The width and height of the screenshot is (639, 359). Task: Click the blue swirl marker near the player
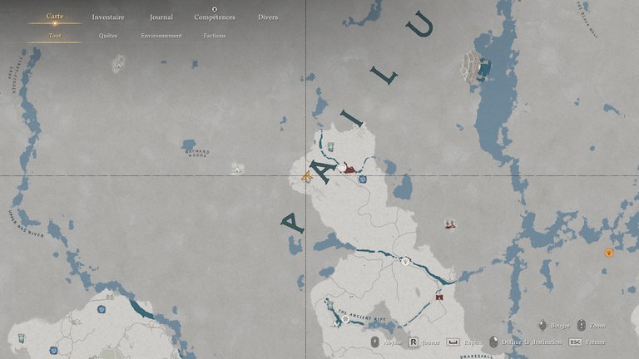pos(362,179)
